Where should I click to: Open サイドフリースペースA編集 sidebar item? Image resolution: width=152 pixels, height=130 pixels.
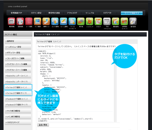[x=18, y=64]
